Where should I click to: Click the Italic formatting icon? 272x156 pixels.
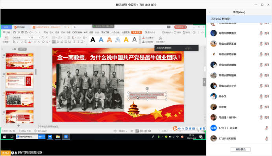[x=18, y=42]
